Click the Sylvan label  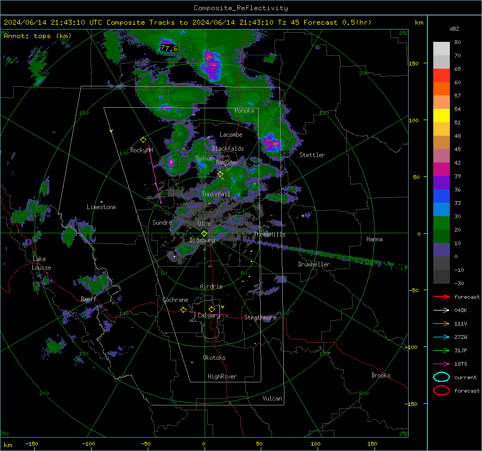[x=205, y=158]
